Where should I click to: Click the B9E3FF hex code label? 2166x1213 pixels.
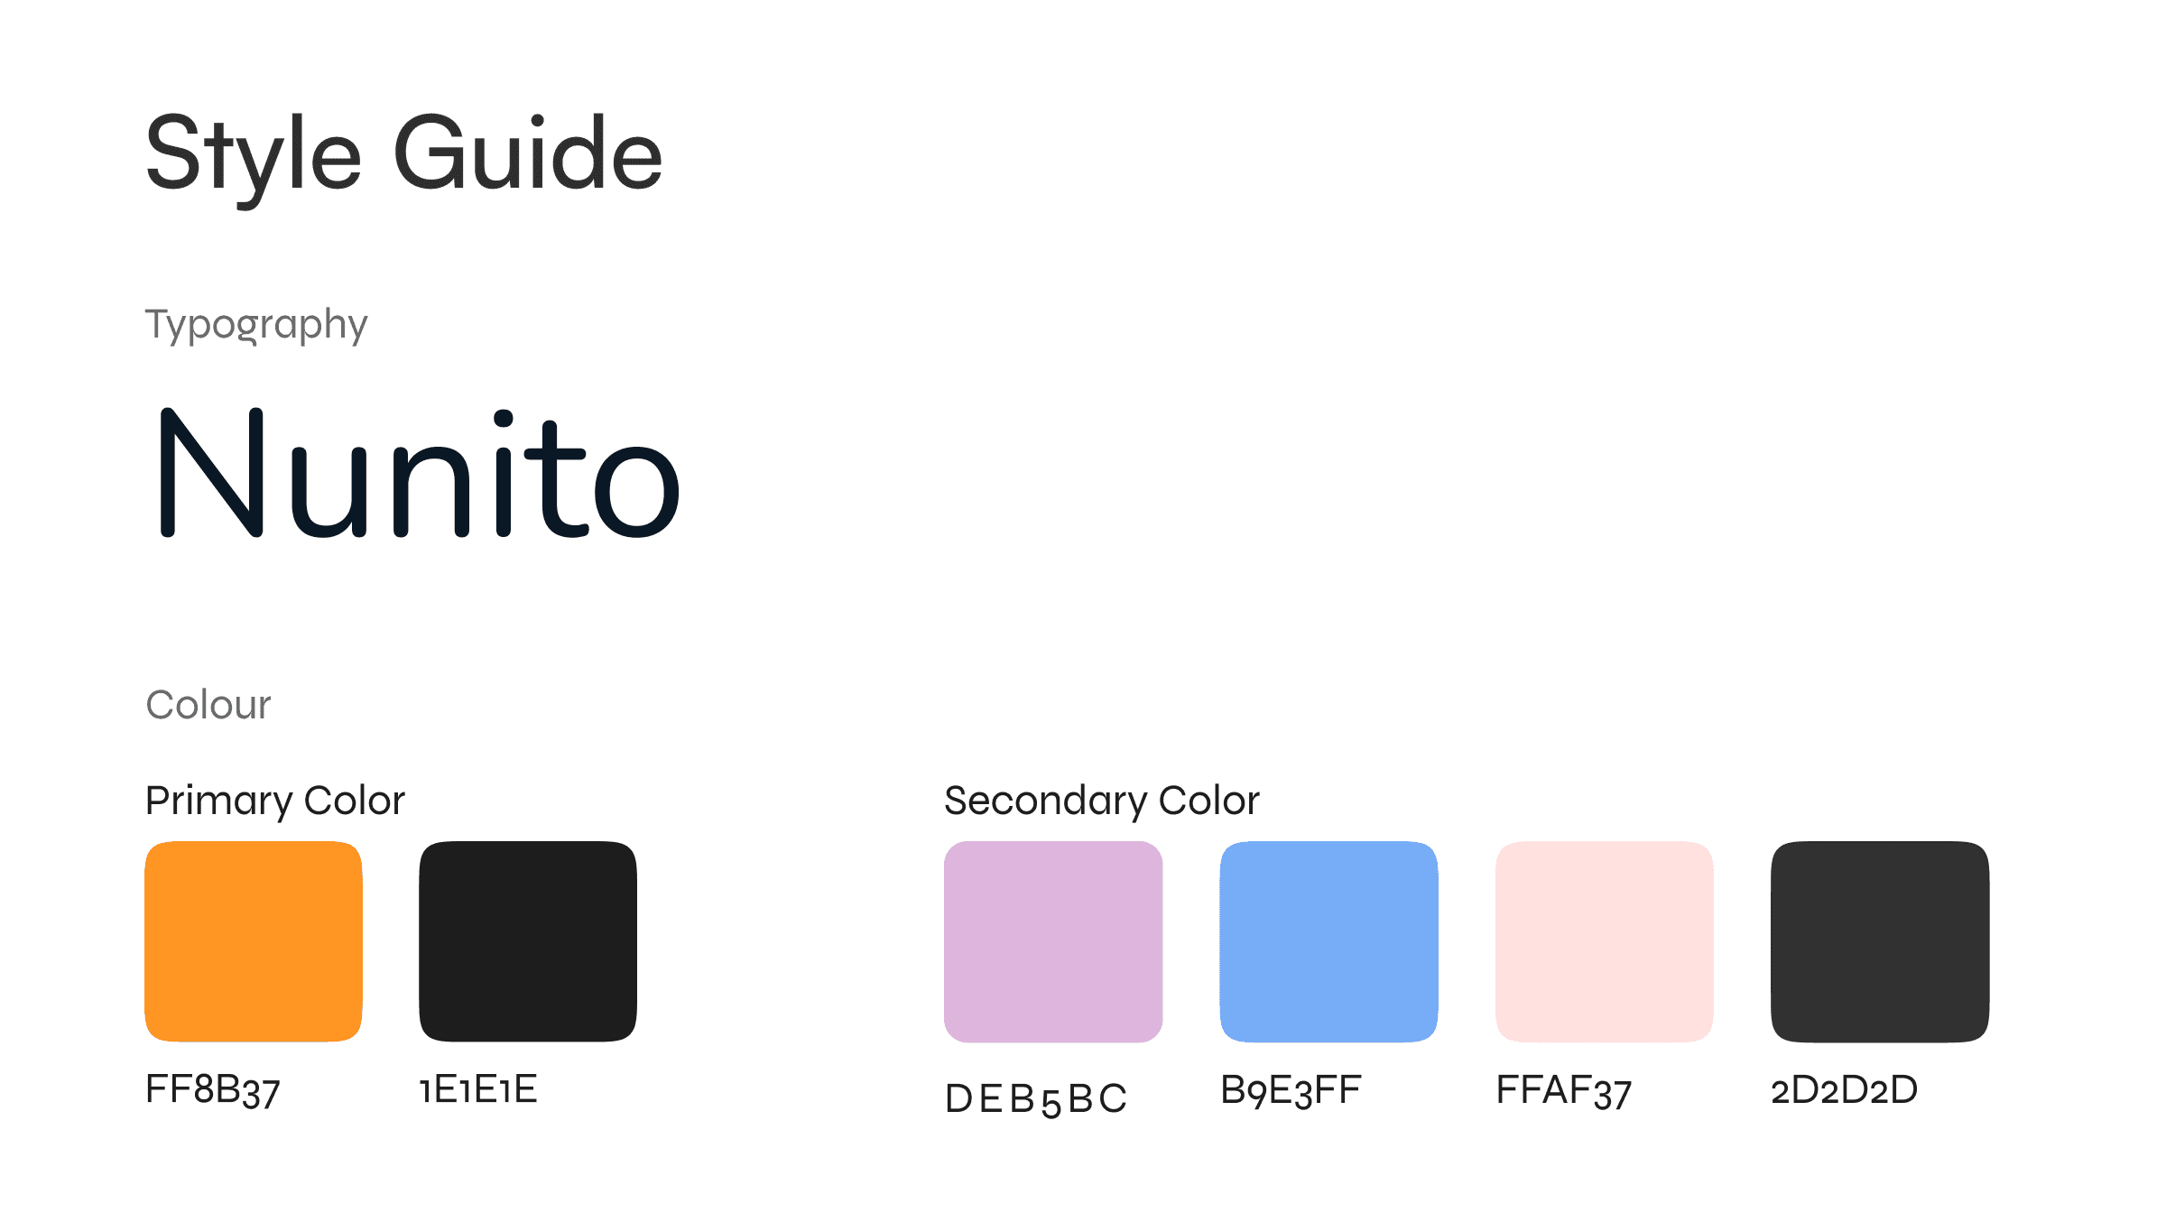[1291, 1090]
